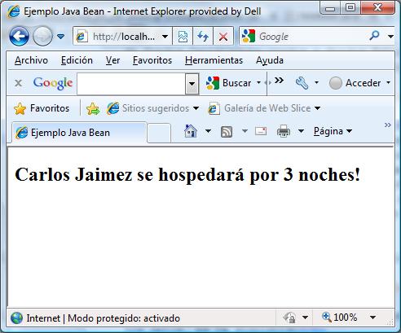The image size is (401, 333).
Task: Close the Google toolbar with X
Action: 18,83
